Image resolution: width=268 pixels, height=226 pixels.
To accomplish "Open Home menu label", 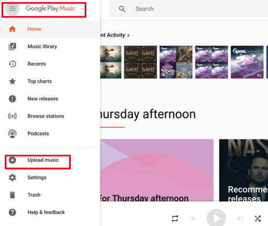I will [34, 29].
